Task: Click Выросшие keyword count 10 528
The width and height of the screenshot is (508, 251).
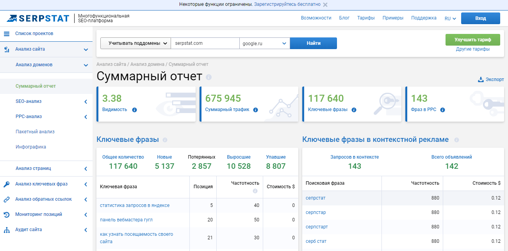Action: [x=239, y=166]
